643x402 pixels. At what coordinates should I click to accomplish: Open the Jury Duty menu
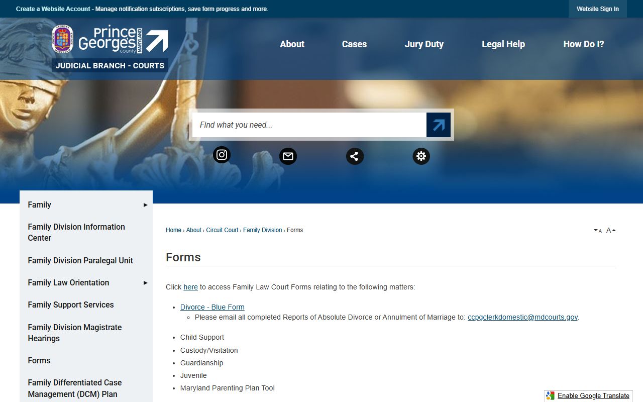(x=424, y=44)
